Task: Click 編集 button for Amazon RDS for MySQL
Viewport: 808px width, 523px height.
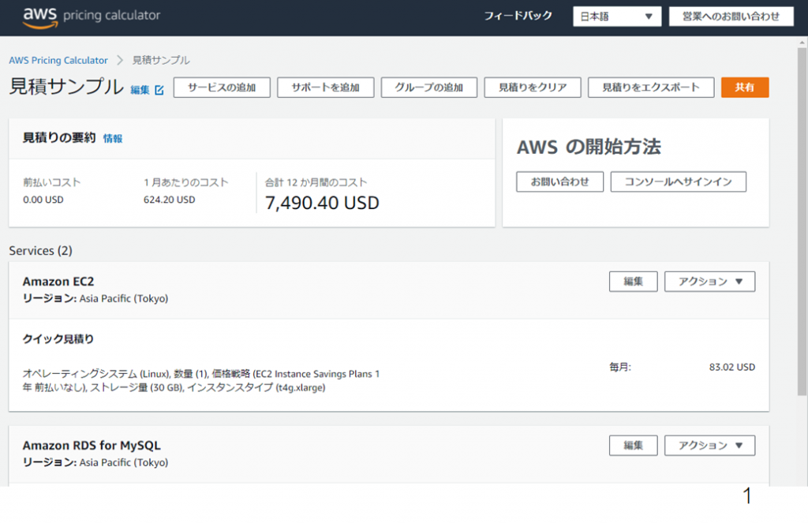Action: pos(633,446)
